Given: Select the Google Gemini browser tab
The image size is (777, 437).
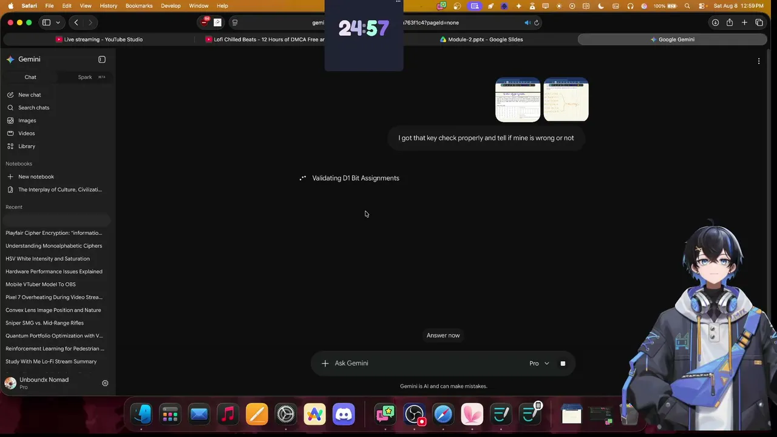Looking at the screenshot, I should 672,39.
